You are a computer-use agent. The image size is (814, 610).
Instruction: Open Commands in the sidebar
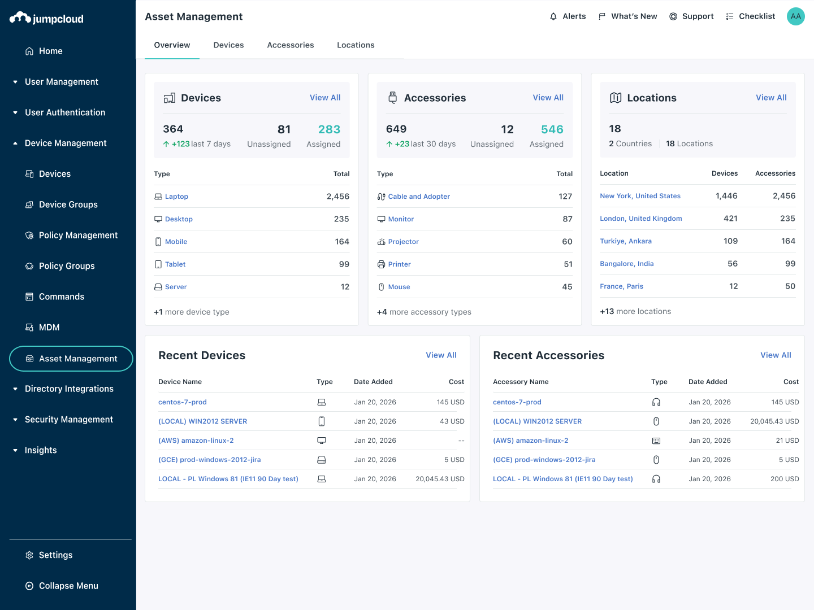(62, 297)
